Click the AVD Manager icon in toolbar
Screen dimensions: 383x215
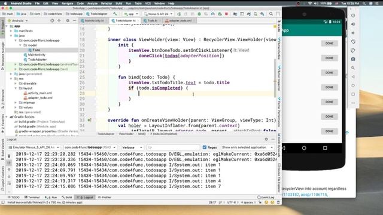click(x=256, y=14)
